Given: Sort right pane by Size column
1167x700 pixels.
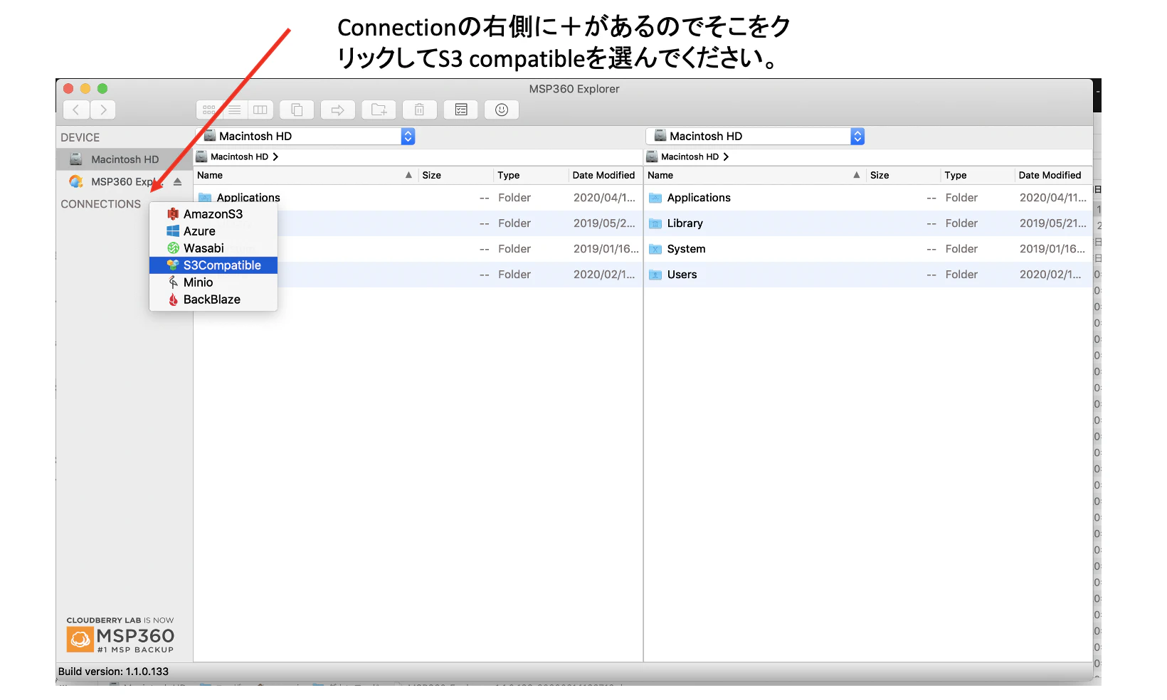Looking at the screenshot, I should 903,175.
